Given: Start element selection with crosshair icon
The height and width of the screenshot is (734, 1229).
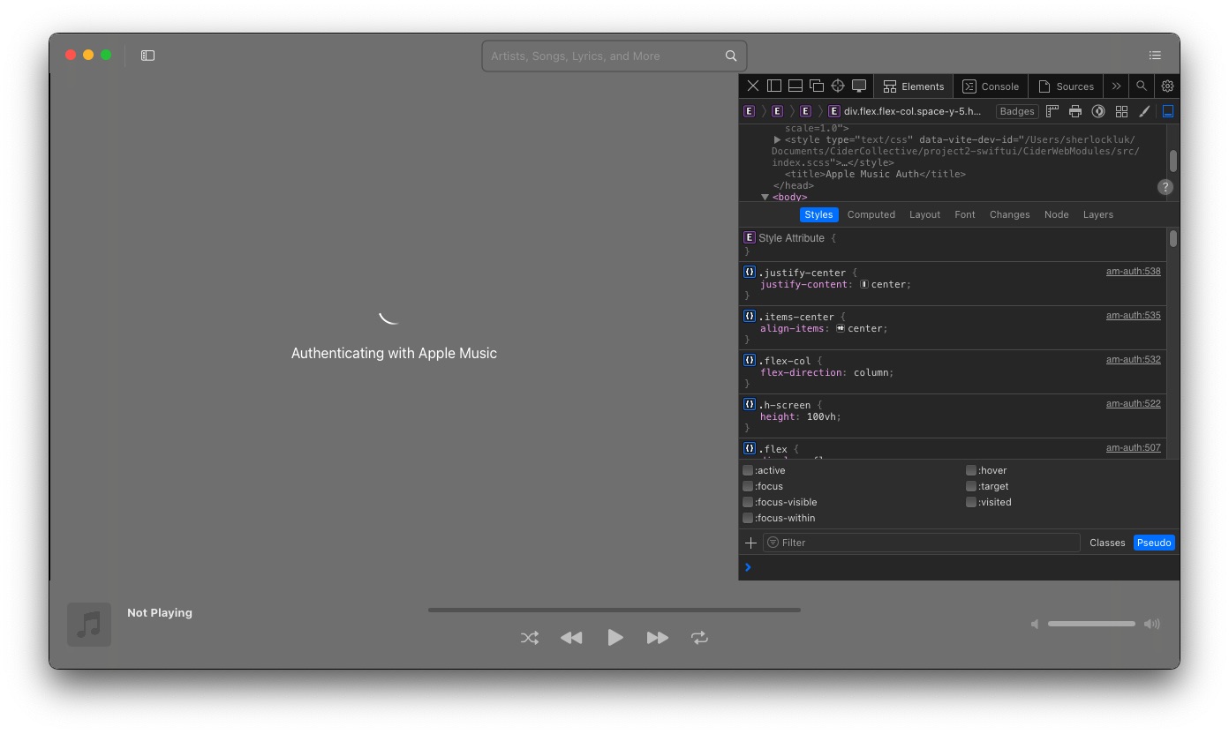Looking at the screenshot, I should (838, 86).
